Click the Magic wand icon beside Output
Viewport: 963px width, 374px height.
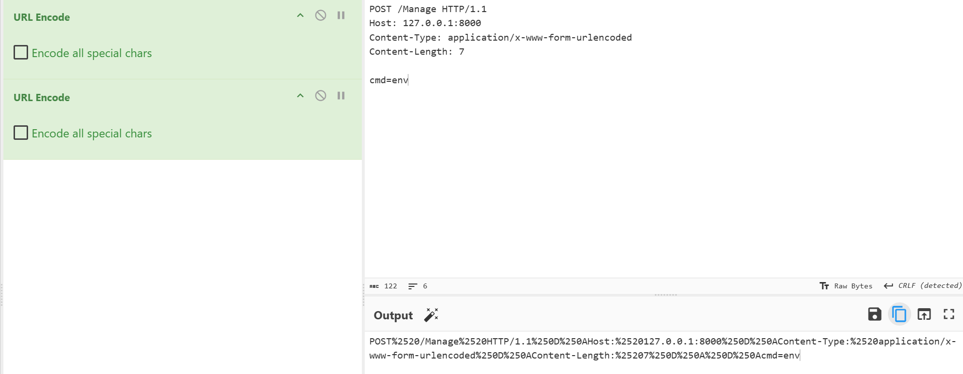click(x=431, y=315)
